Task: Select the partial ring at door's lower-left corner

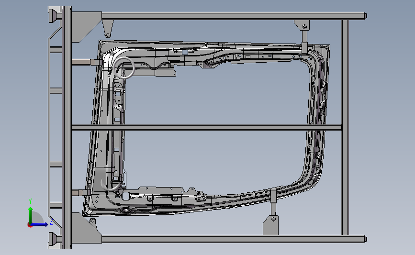Action: [x=111, y=184]
